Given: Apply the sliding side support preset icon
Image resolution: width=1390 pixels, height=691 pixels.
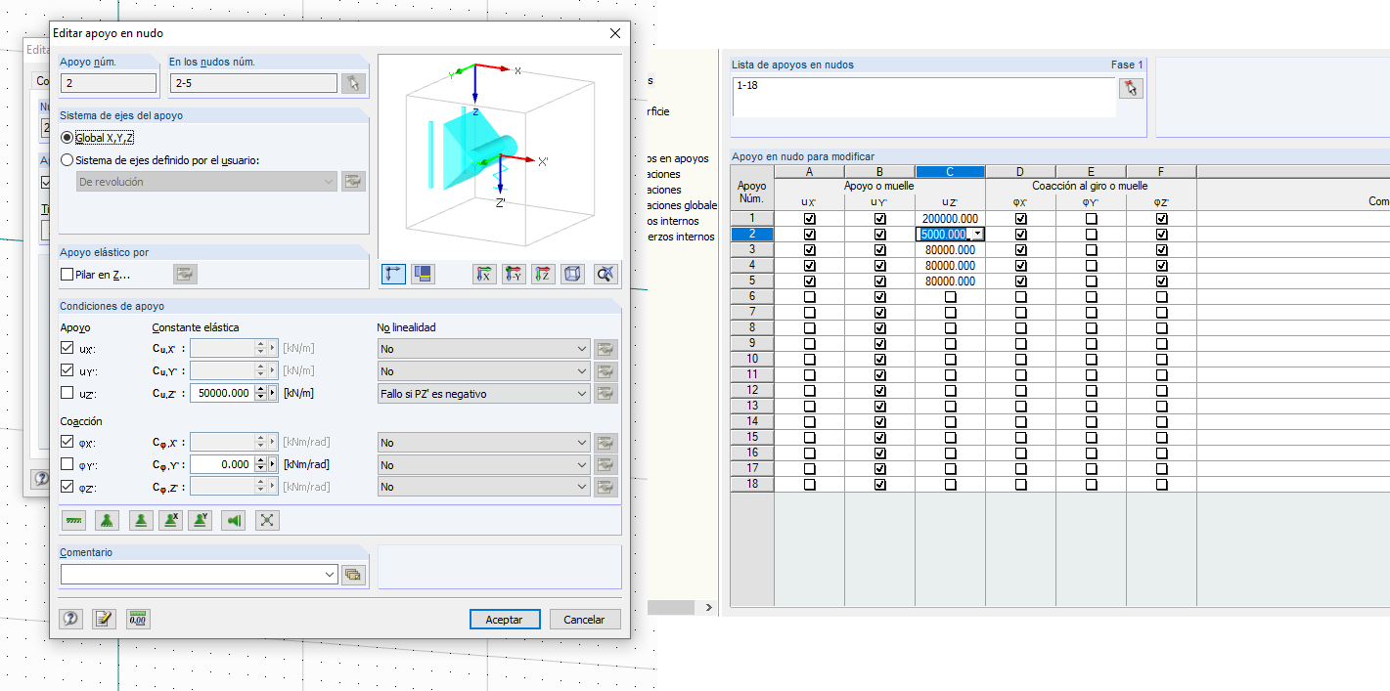Looking at the screenshot, I should (233, 520).
